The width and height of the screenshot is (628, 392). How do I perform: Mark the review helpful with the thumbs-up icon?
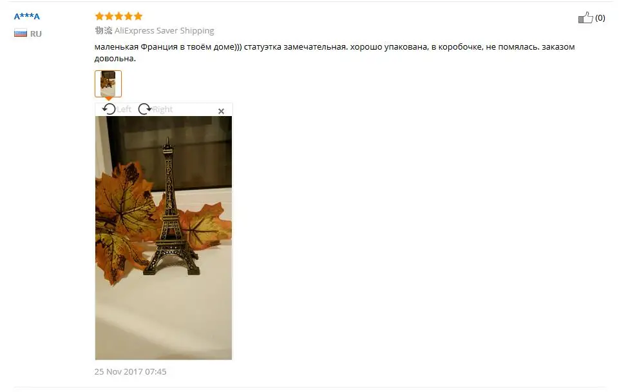click(x=585, y=17)
